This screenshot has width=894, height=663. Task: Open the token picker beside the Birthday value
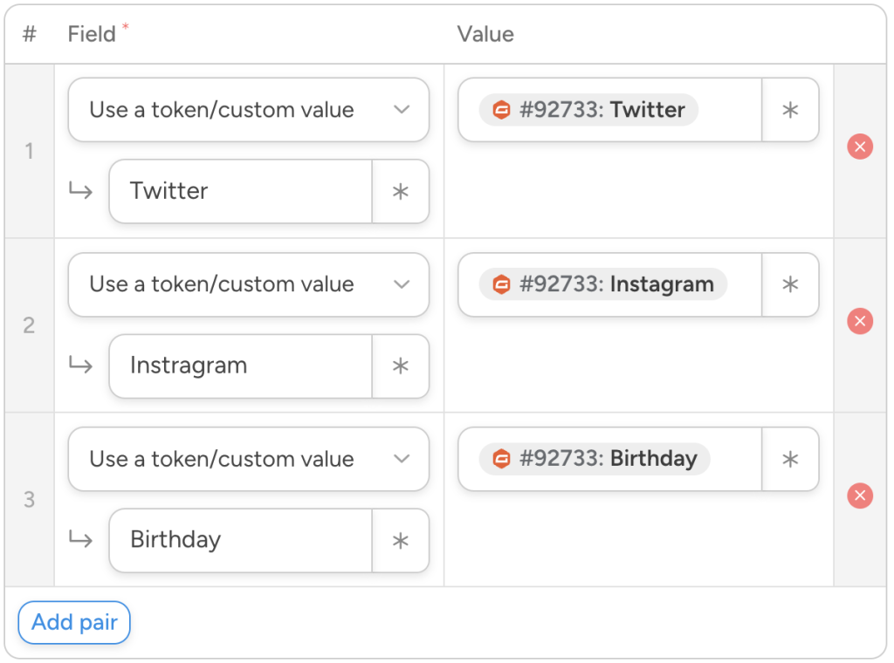pyautogui.click(x=790, y=459)
